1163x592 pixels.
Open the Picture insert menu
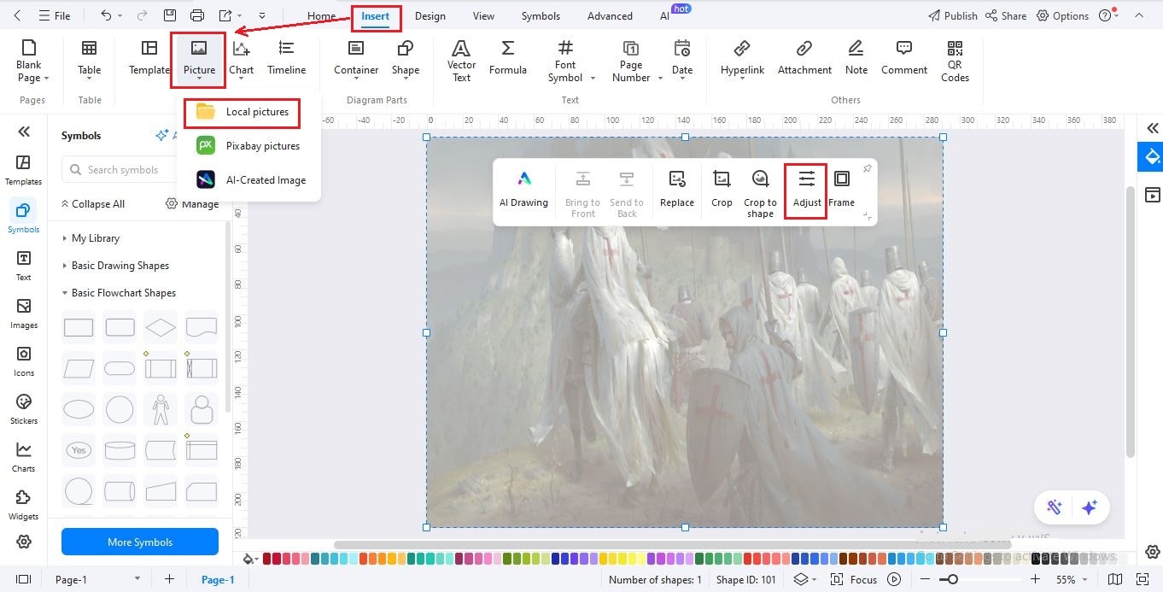click(198, 60)
